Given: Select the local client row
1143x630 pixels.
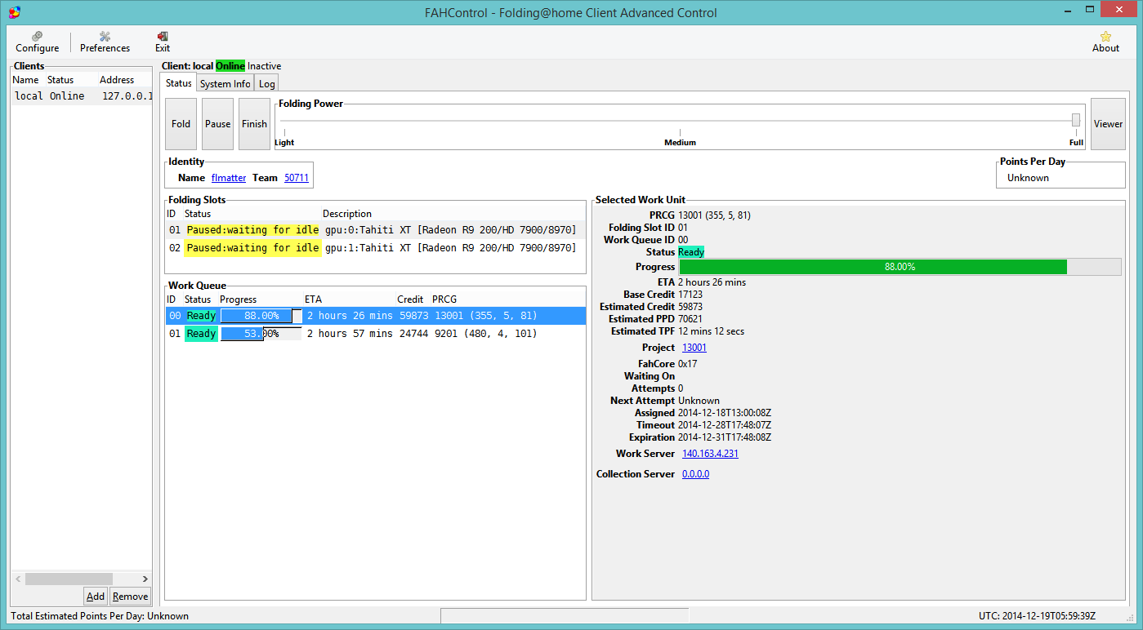Looking at the screenshot, I should pos(81,96).
